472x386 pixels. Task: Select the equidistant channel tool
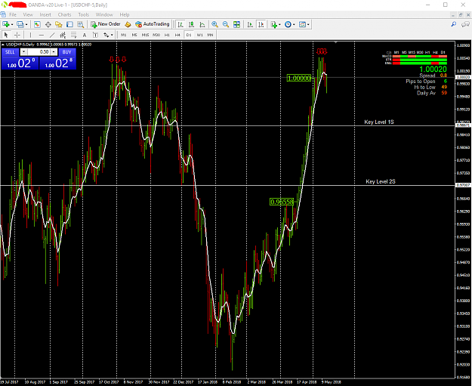click(x=63, y=35)
